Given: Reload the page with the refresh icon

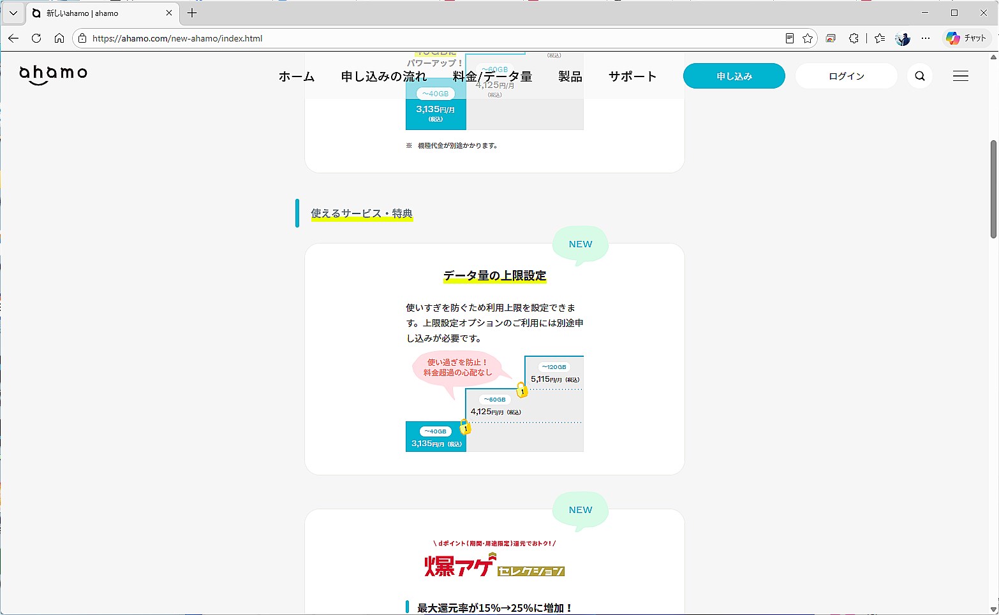Looking at the screenshot, I should pos(36,38).
